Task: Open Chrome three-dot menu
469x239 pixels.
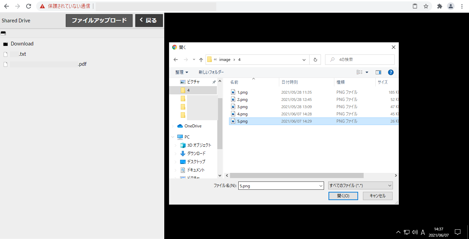Action: [462, 6]
